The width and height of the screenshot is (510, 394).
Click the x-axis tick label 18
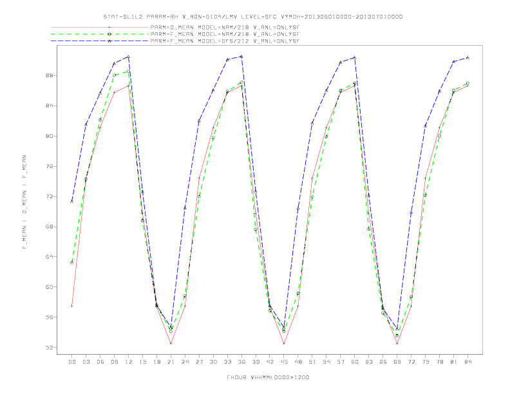pos(156,362)
